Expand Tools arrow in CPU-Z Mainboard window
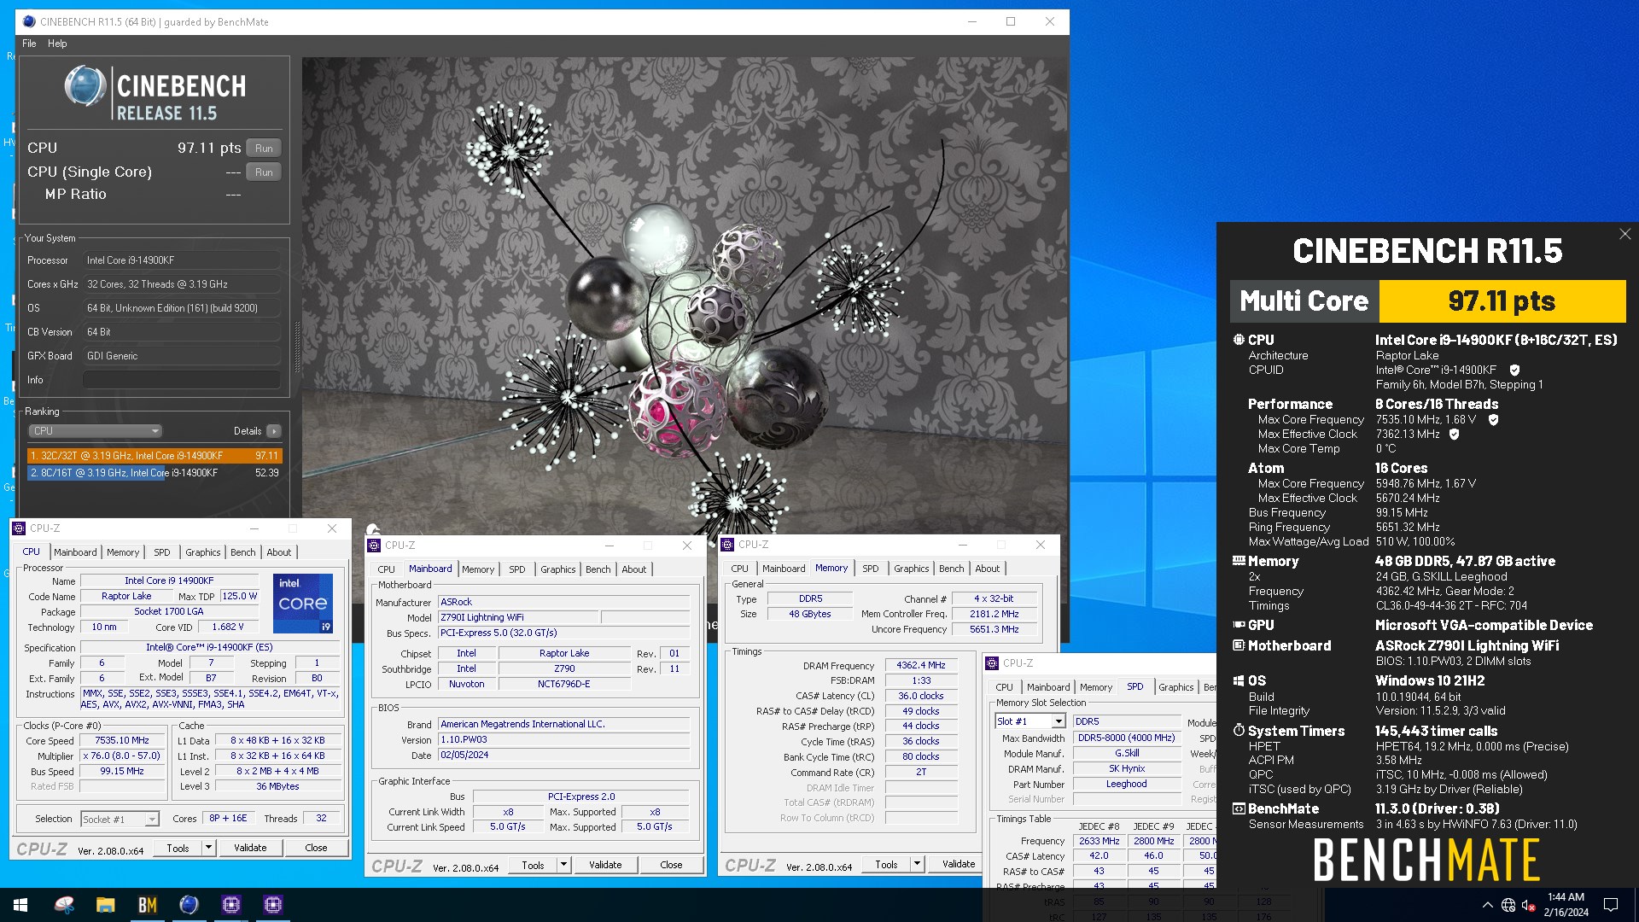Viewport: 1639px width, 922px height. (x=563, y=865)
